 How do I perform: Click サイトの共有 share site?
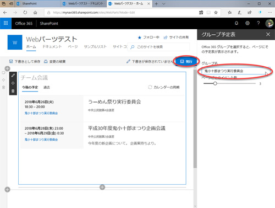176,38
